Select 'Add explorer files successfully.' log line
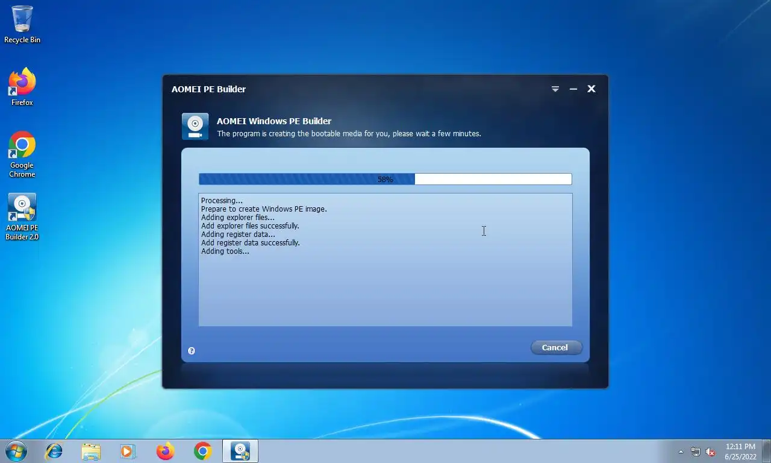Viewport: 771px width, 463px height. (250, 226)
